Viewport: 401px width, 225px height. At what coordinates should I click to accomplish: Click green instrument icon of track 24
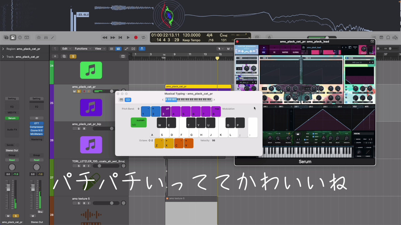(91, 70)
